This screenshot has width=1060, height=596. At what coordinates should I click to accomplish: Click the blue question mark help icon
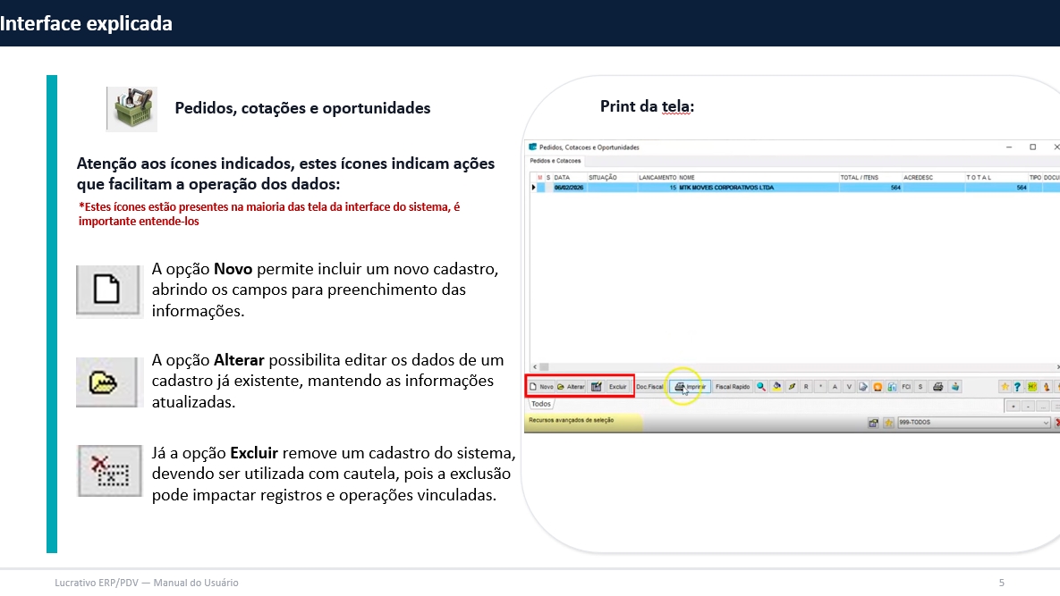click(1018, 387)
